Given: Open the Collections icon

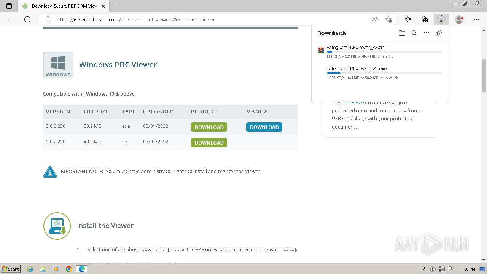Looking at the screenshot, I should click(x=425, y=19).
